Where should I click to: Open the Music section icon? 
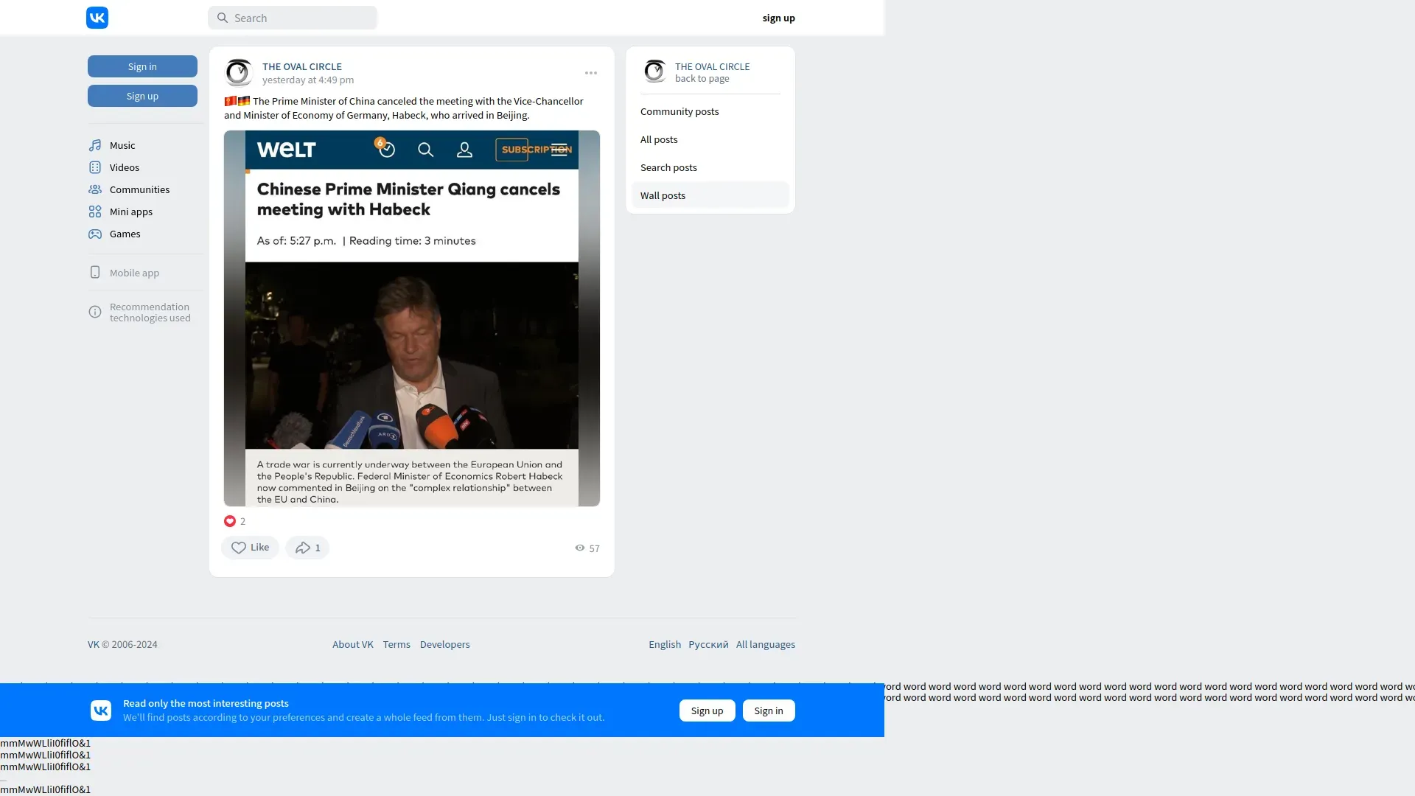click(x=95, y=145)
